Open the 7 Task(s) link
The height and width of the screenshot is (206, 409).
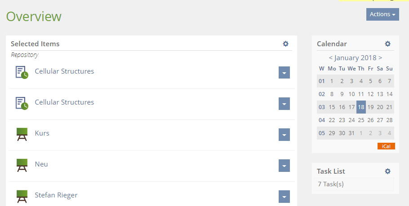(x=330, y=184)
